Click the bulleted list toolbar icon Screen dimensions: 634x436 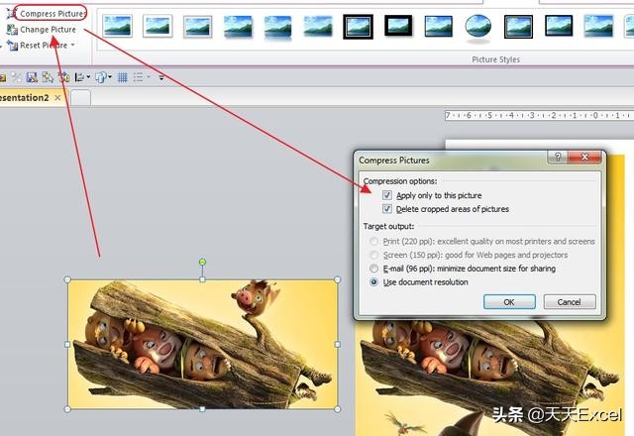(x=139, y=77)
